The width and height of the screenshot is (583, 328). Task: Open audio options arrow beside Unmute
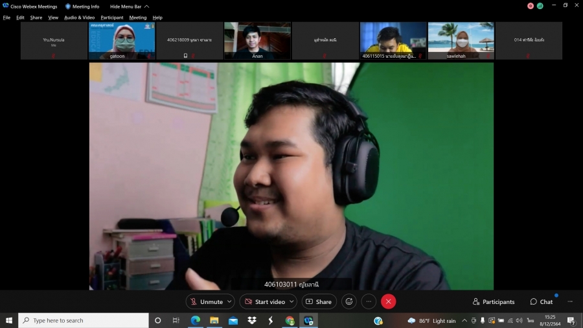point(230,301)
